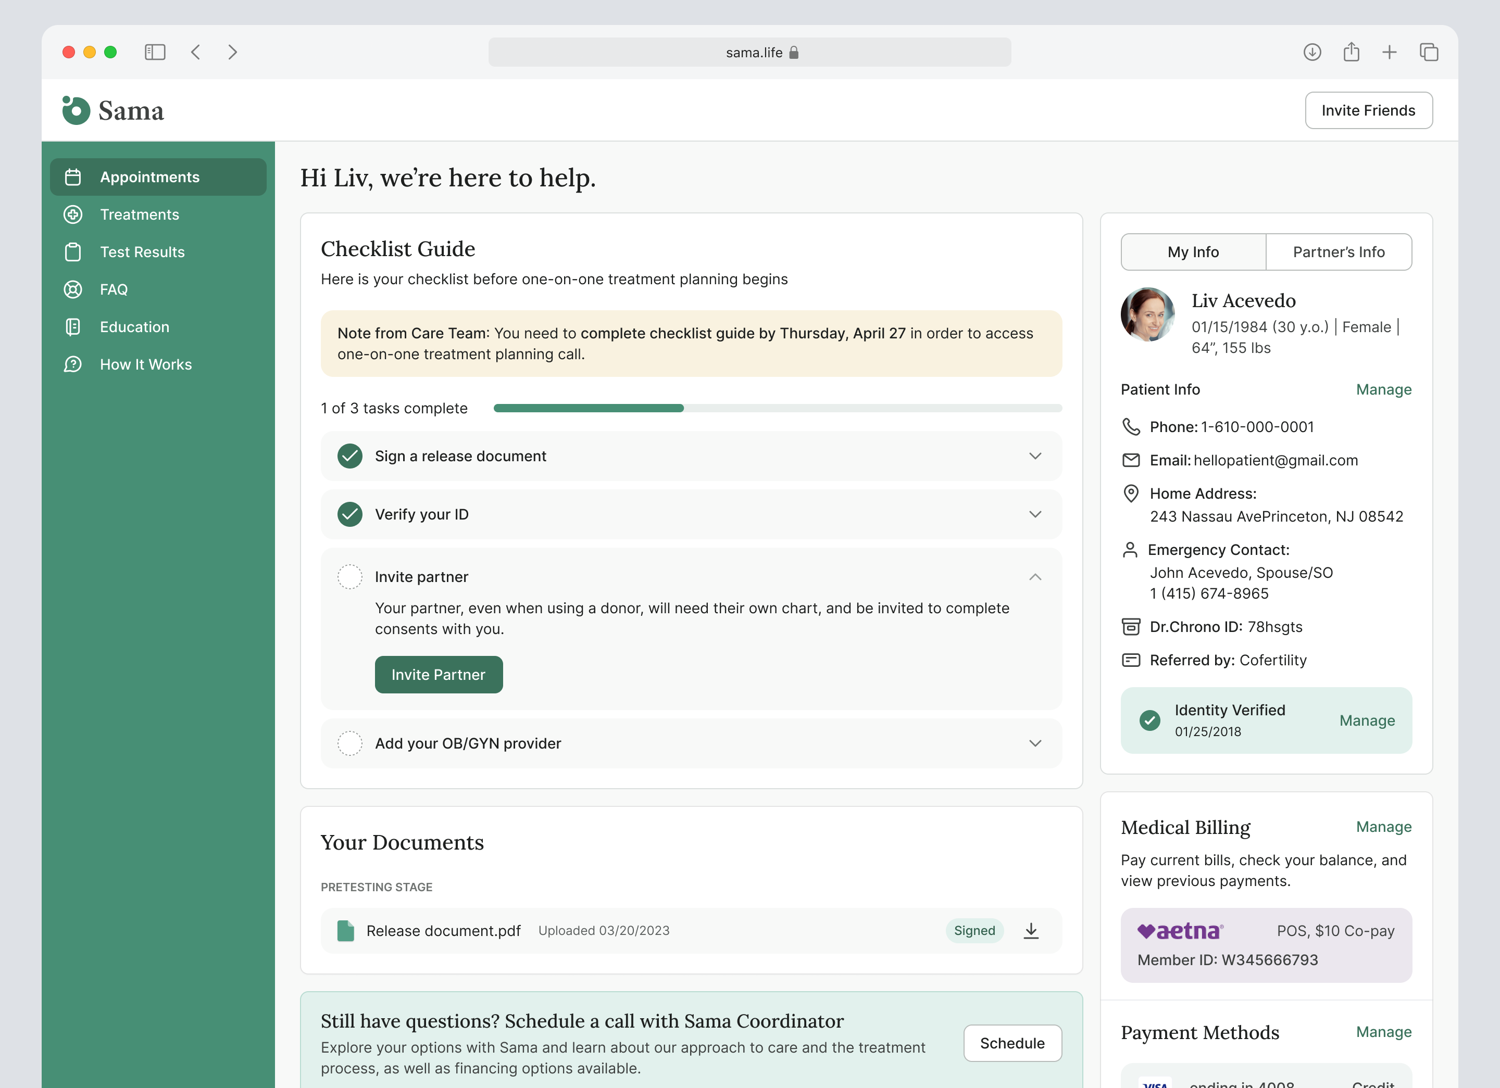Click the Education book icon
The image size is (1500, 1088).
[x=73, y=327]
